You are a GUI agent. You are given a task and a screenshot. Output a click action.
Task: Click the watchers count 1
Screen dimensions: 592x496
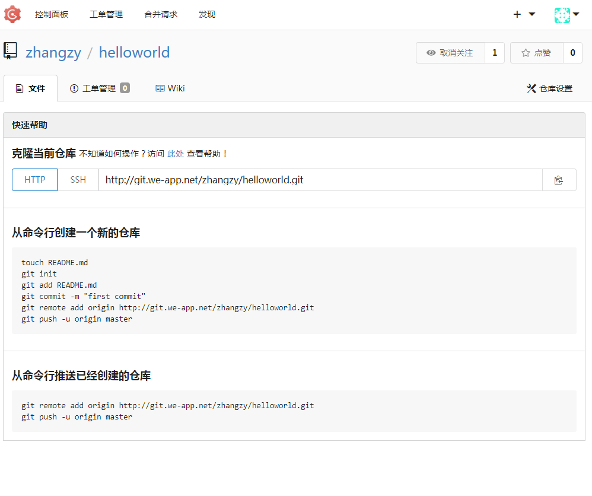[x=495, y=53]
